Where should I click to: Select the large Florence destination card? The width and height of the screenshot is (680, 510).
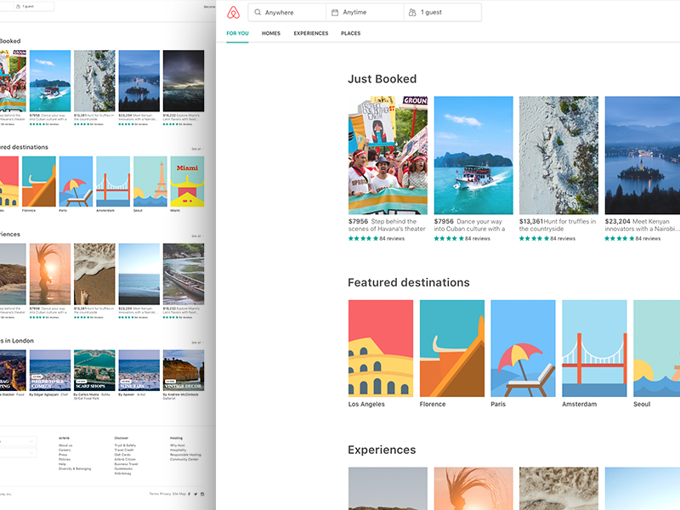452,348
